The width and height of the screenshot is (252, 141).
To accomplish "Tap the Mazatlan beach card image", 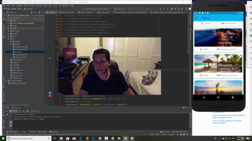I will coord(218,38).
